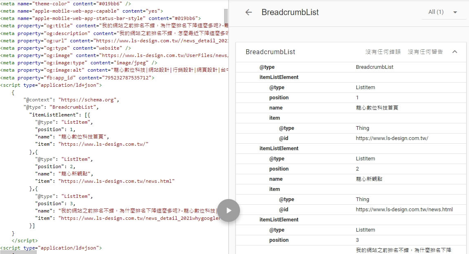Click the 沒有任何錯誤 status label
Screen dimensions: 469x254
pyautogui.click(x=383, y=52)
